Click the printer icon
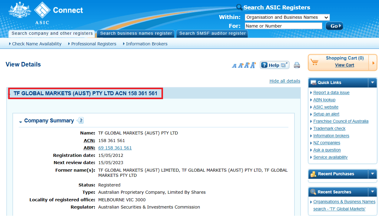The image size is (379, 217). point(297,65)
